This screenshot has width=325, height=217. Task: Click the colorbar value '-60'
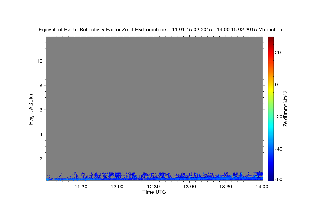pos(278,179)
